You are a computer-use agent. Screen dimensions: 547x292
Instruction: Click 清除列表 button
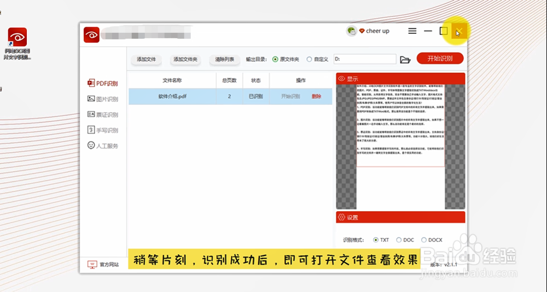224,60
